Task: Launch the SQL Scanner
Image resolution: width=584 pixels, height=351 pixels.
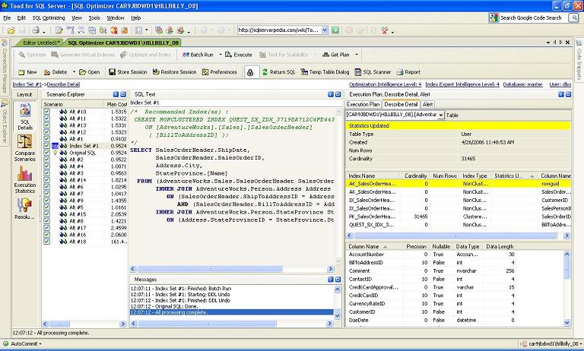Action: pos(373,72)
